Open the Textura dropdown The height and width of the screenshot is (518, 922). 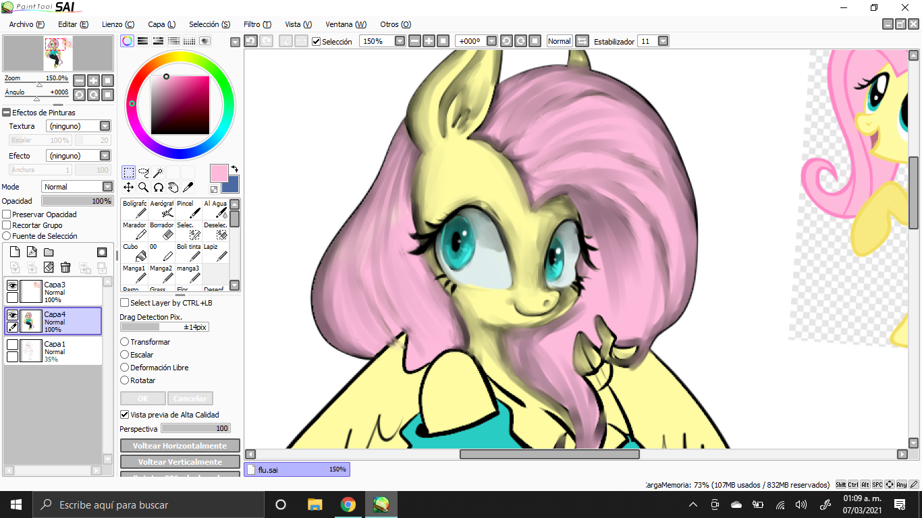[x=78, y=125]
